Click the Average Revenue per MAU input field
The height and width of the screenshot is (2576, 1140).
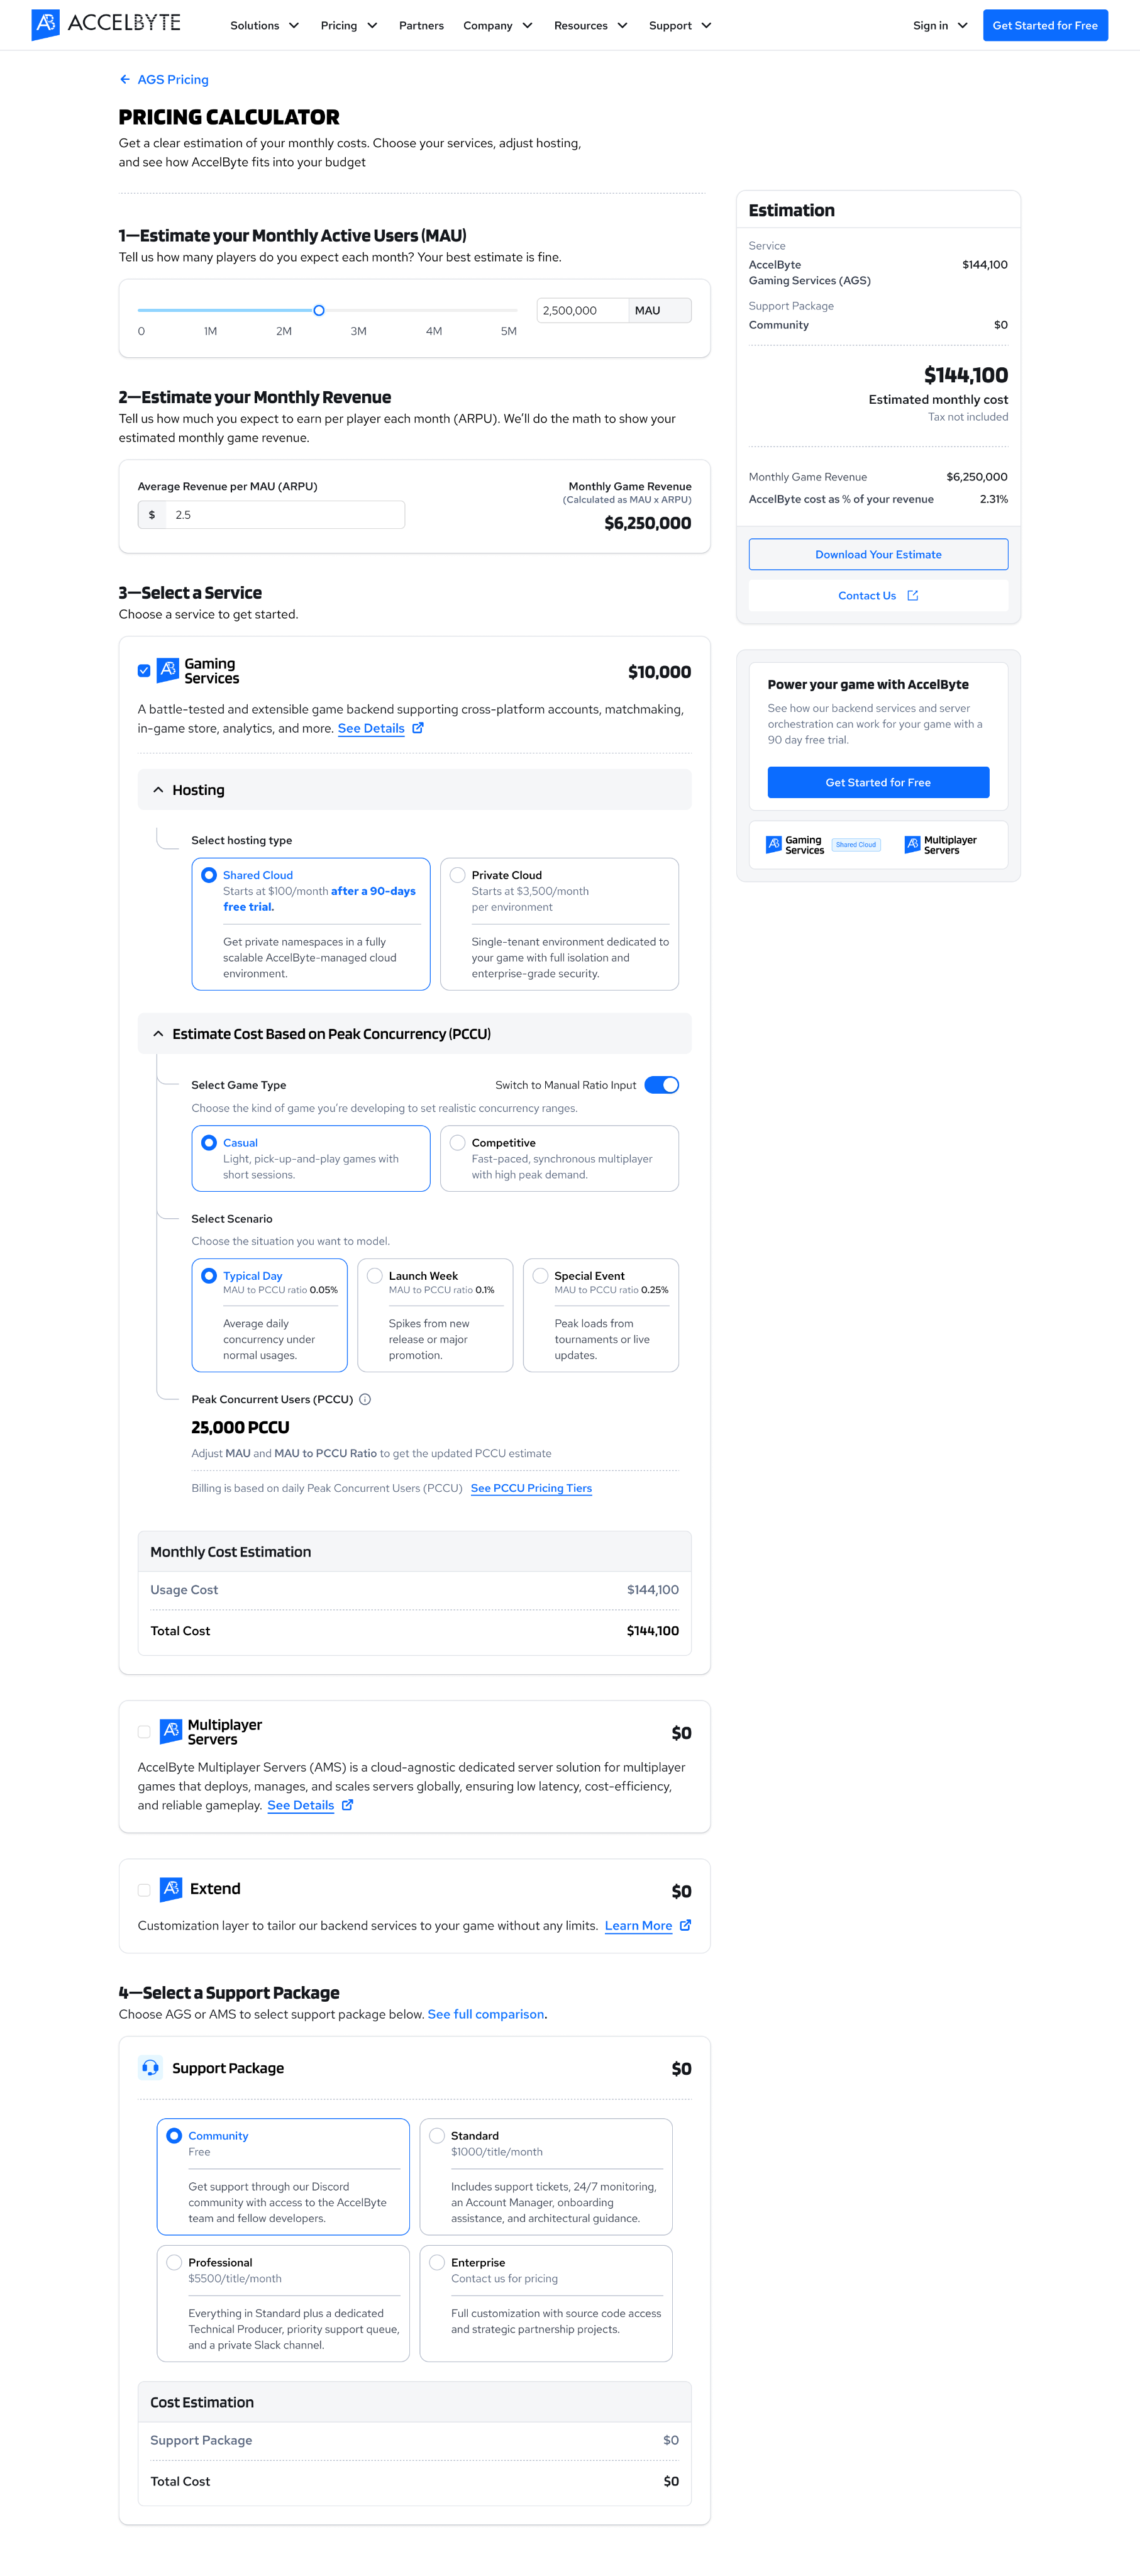[285, 515]
